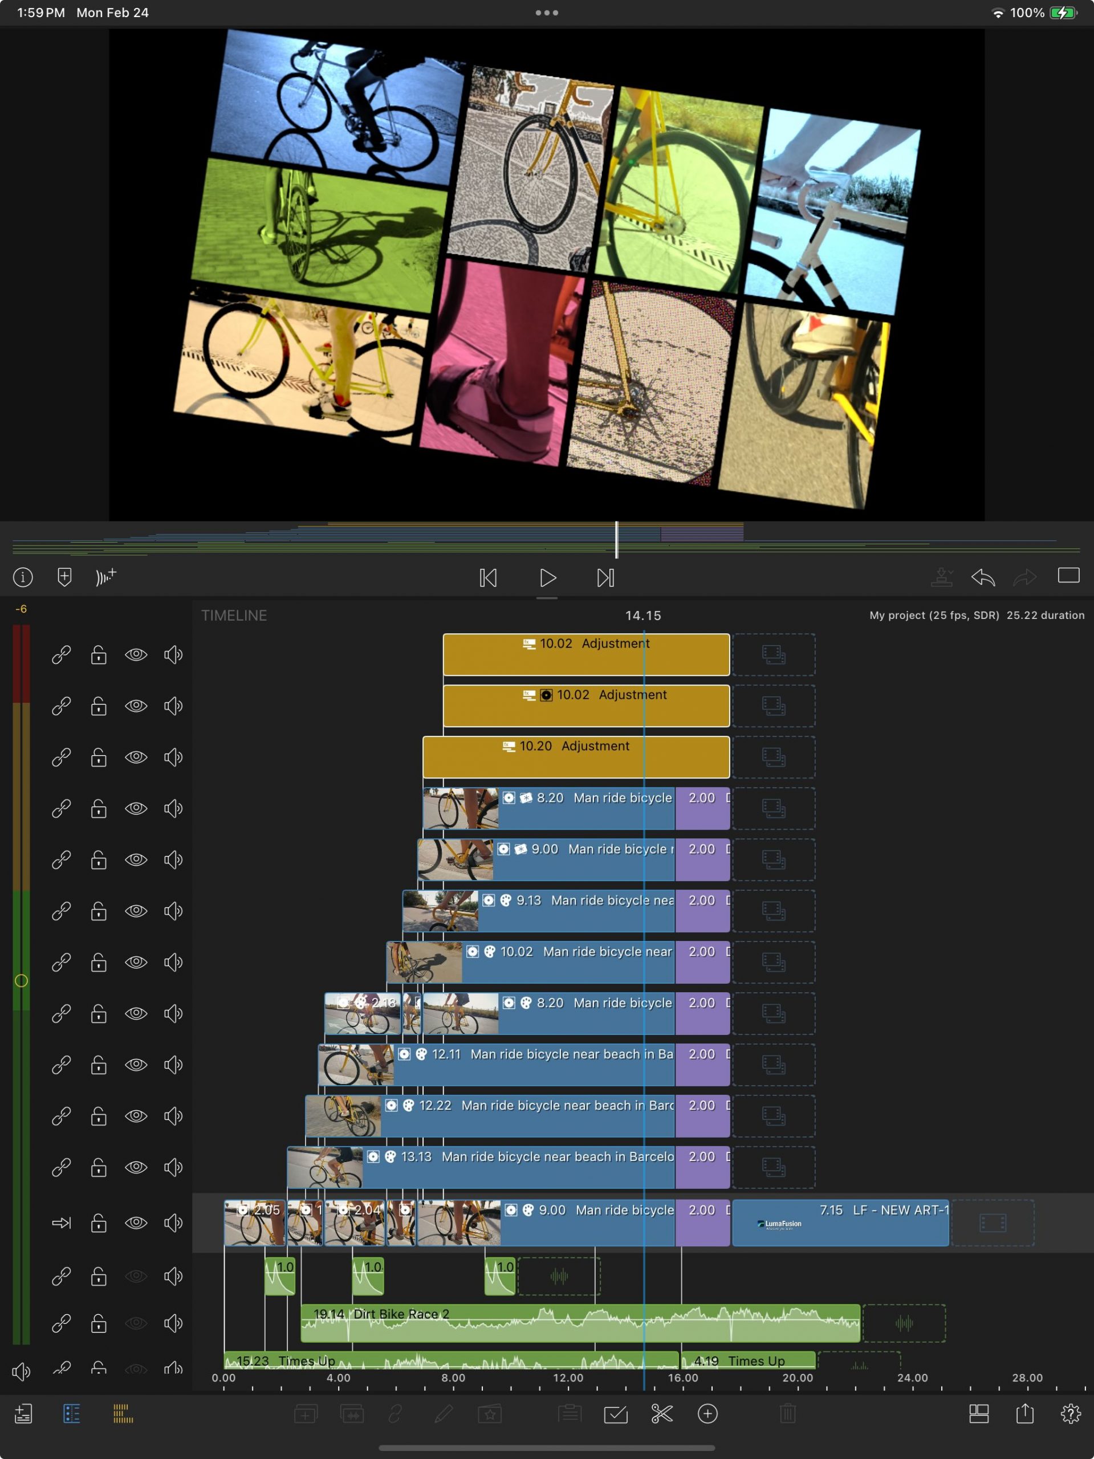Viewport: 1094px width, 1459px height.
Task: Adjust the green audio level slider handle
Action: pyautogui.click(x=21, y=982)
